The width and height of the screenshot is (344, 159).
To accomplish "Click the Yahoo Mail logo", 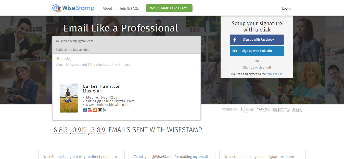I will pos(263,109).
